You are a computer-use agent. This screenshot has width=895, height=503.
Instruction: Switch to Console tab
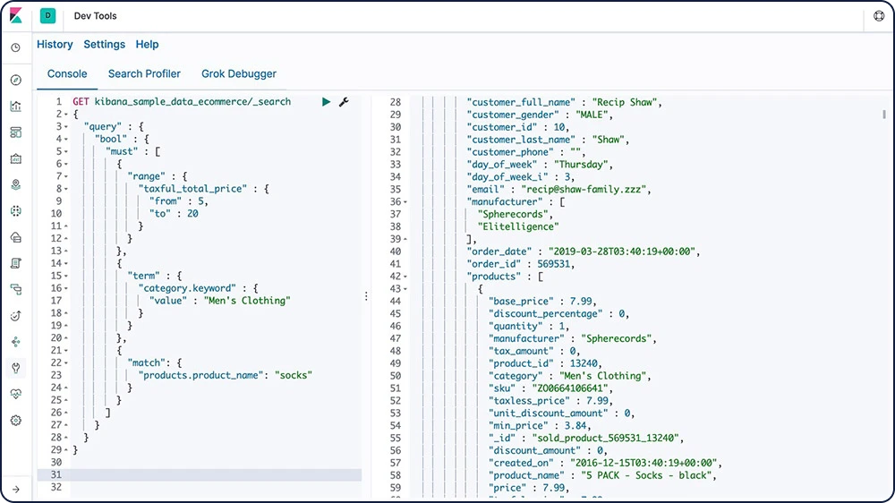click(67, 73)
